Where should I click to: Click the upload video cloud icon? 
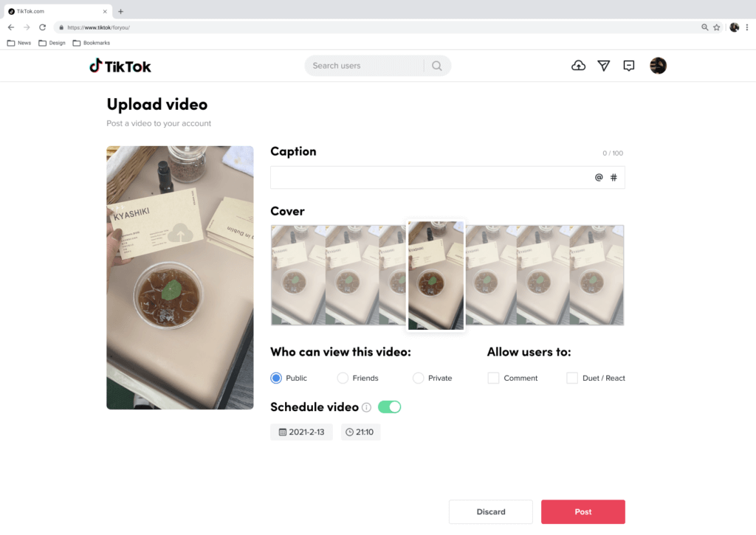click(x=579, y=66)
